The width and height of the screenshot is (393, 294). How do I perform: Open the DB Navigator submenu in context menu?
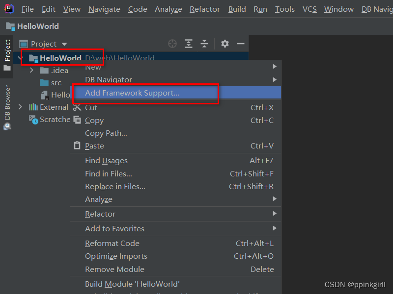pos(175,80)
